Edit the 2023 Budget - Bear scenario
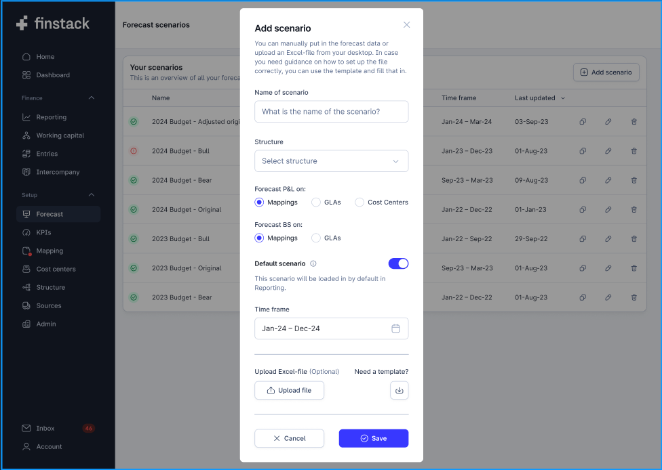Viewport: 662px width, 470px height. tap(608, 297)
